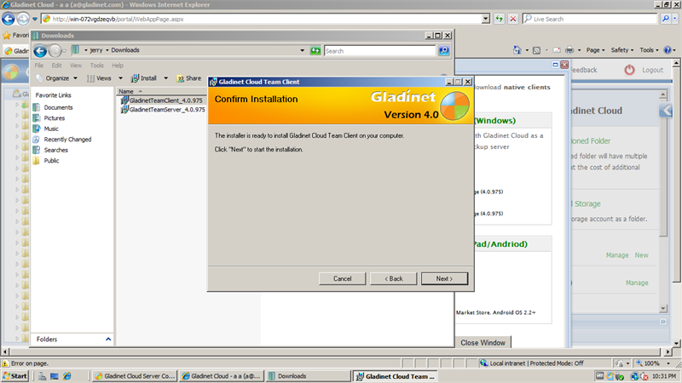
Task: Open Edit menu in Downloads window
Action: pos(56,66)
